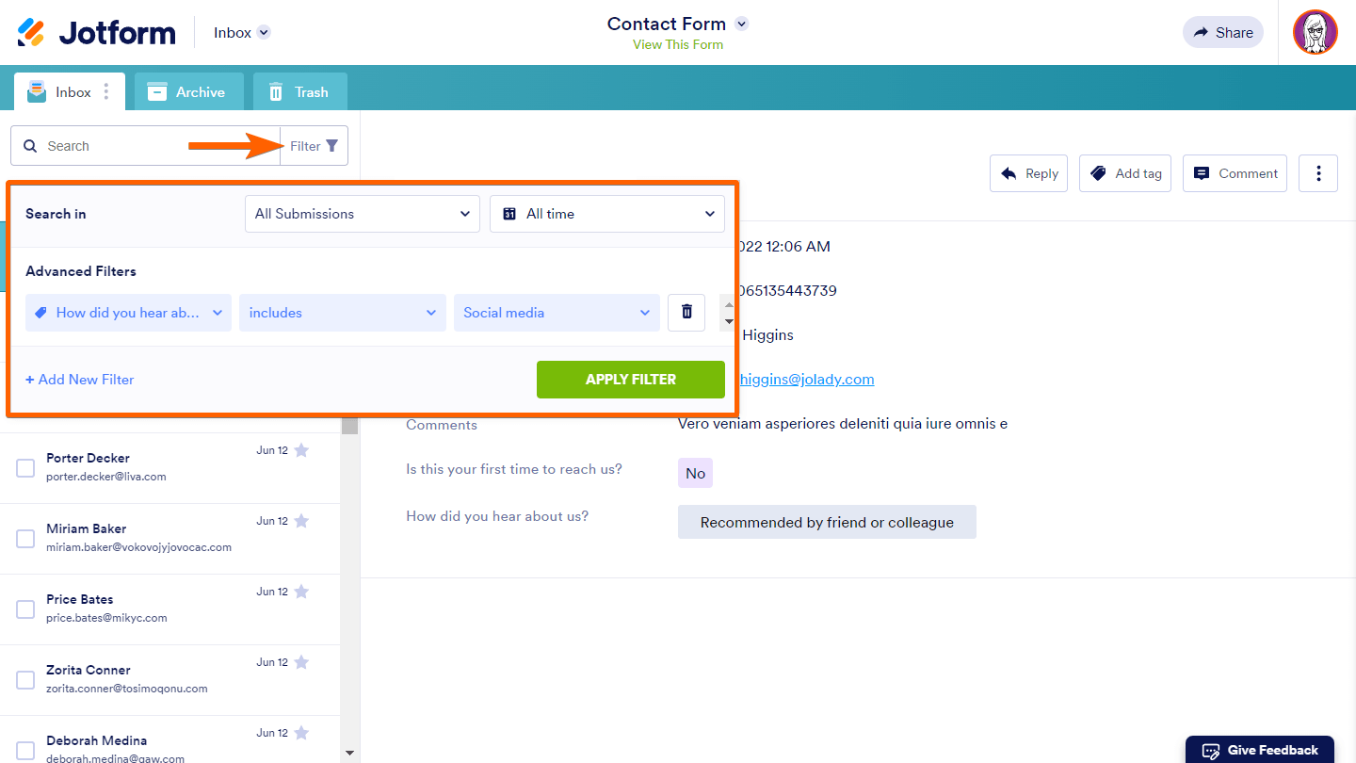Screen dimensions: 1356x763
Task: Open the user profile avatar
Action: pos(1315,33)
